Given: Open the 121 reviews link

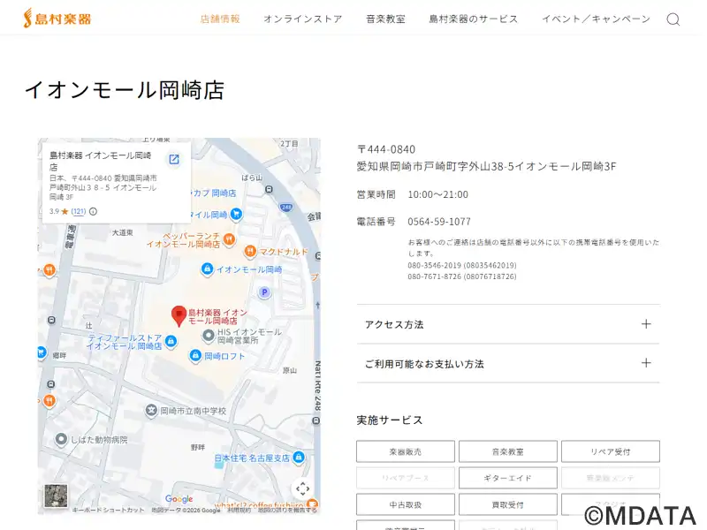Looking at the screenshot, I should [79, 211].
